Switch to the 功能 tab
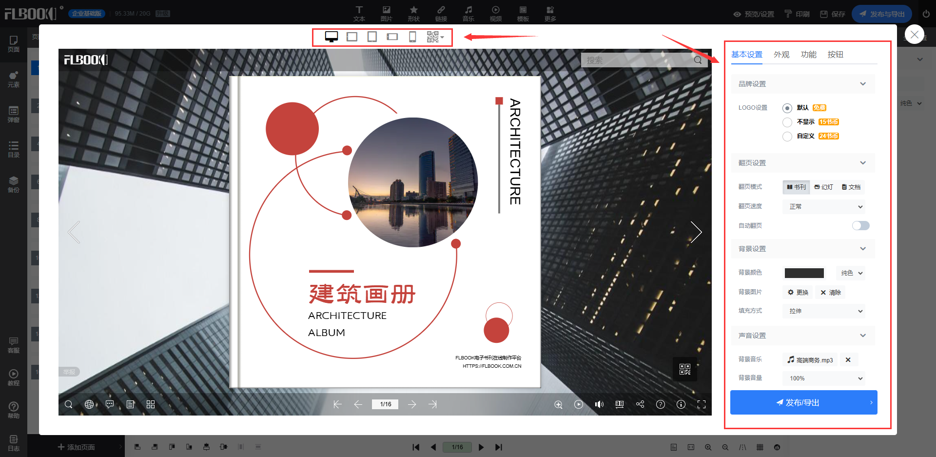Screen dimensions: 936x457 point(808,55)
